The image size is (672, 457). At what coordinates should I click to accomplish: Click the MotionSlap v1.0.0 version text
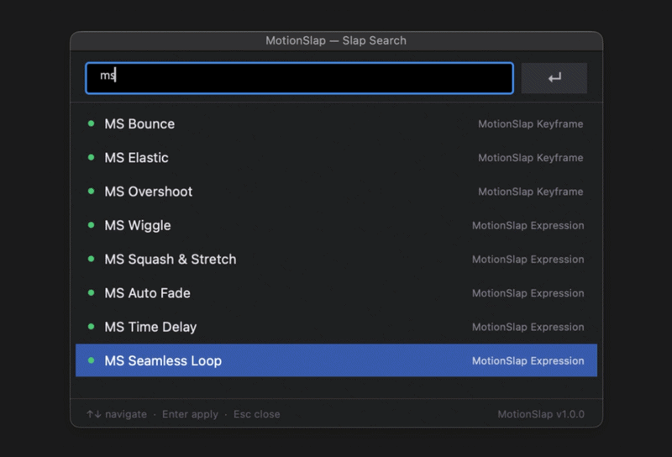[x=541, y=414]
